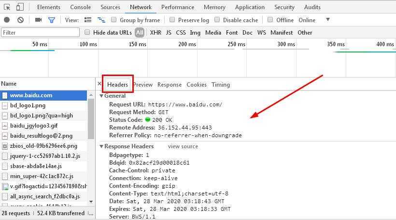Screen dimensions: 396x220
Task: Filter requests by Font
Action: point(232,32)
